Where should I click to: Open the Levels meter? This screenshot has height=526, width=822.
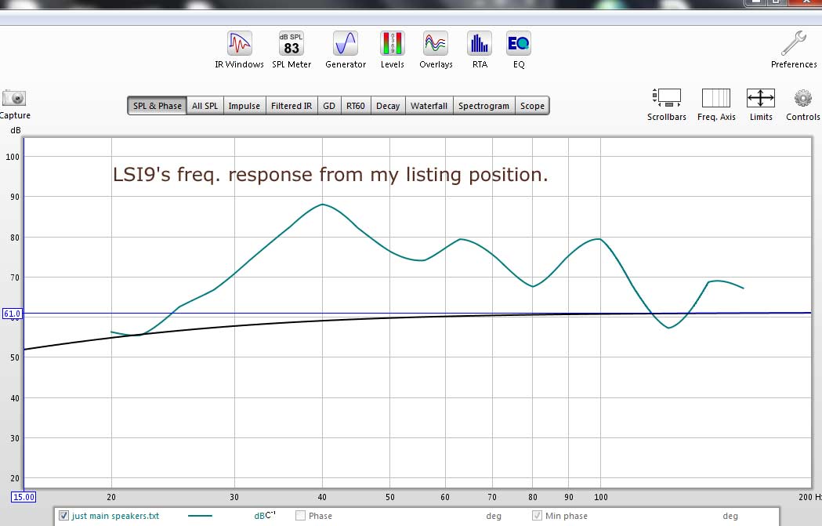pyautogui.click(x=392, y=50)
